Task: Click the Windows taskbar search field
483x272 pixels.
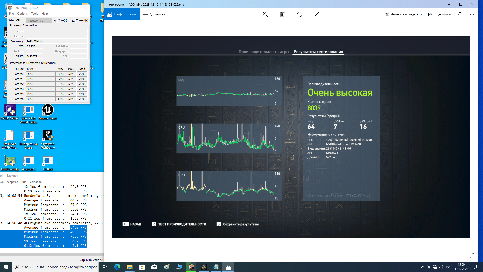Action: (x=59, y=267)
